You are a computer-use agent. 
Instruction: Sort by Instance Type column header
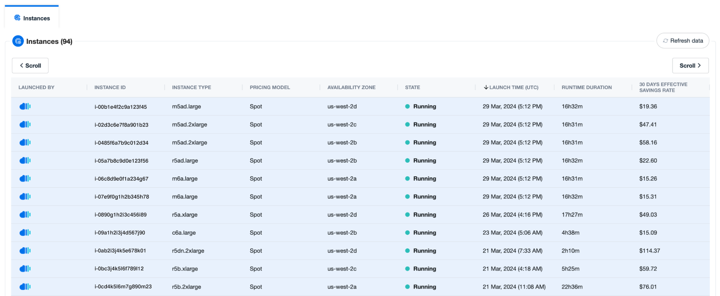[x=192, y=87]
